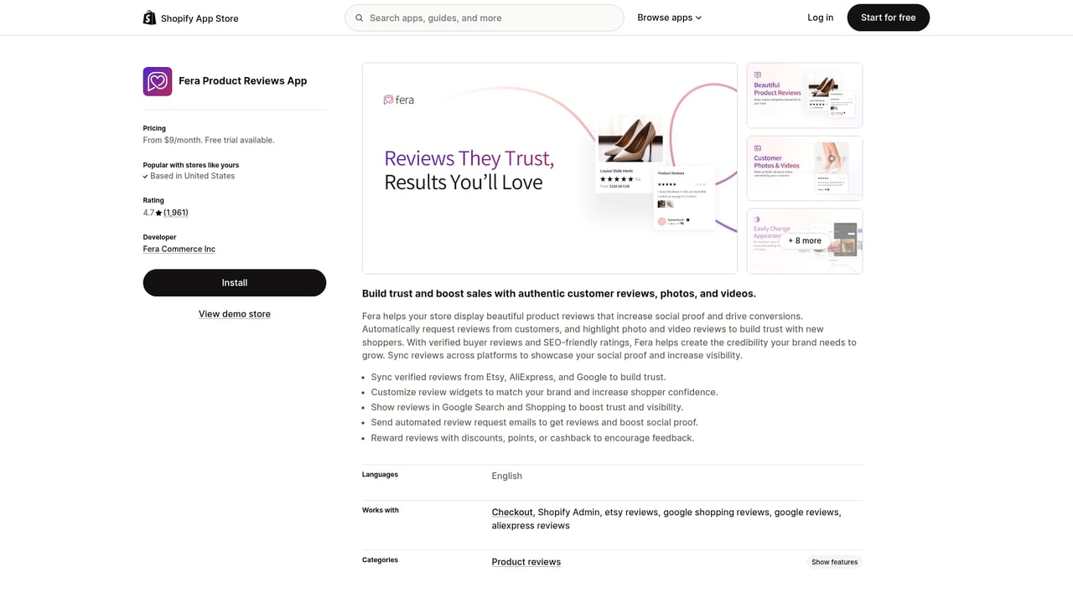View the demo store
This screenshot has height=603, width=1073.
pyautogui.click(x=234, y=313)
